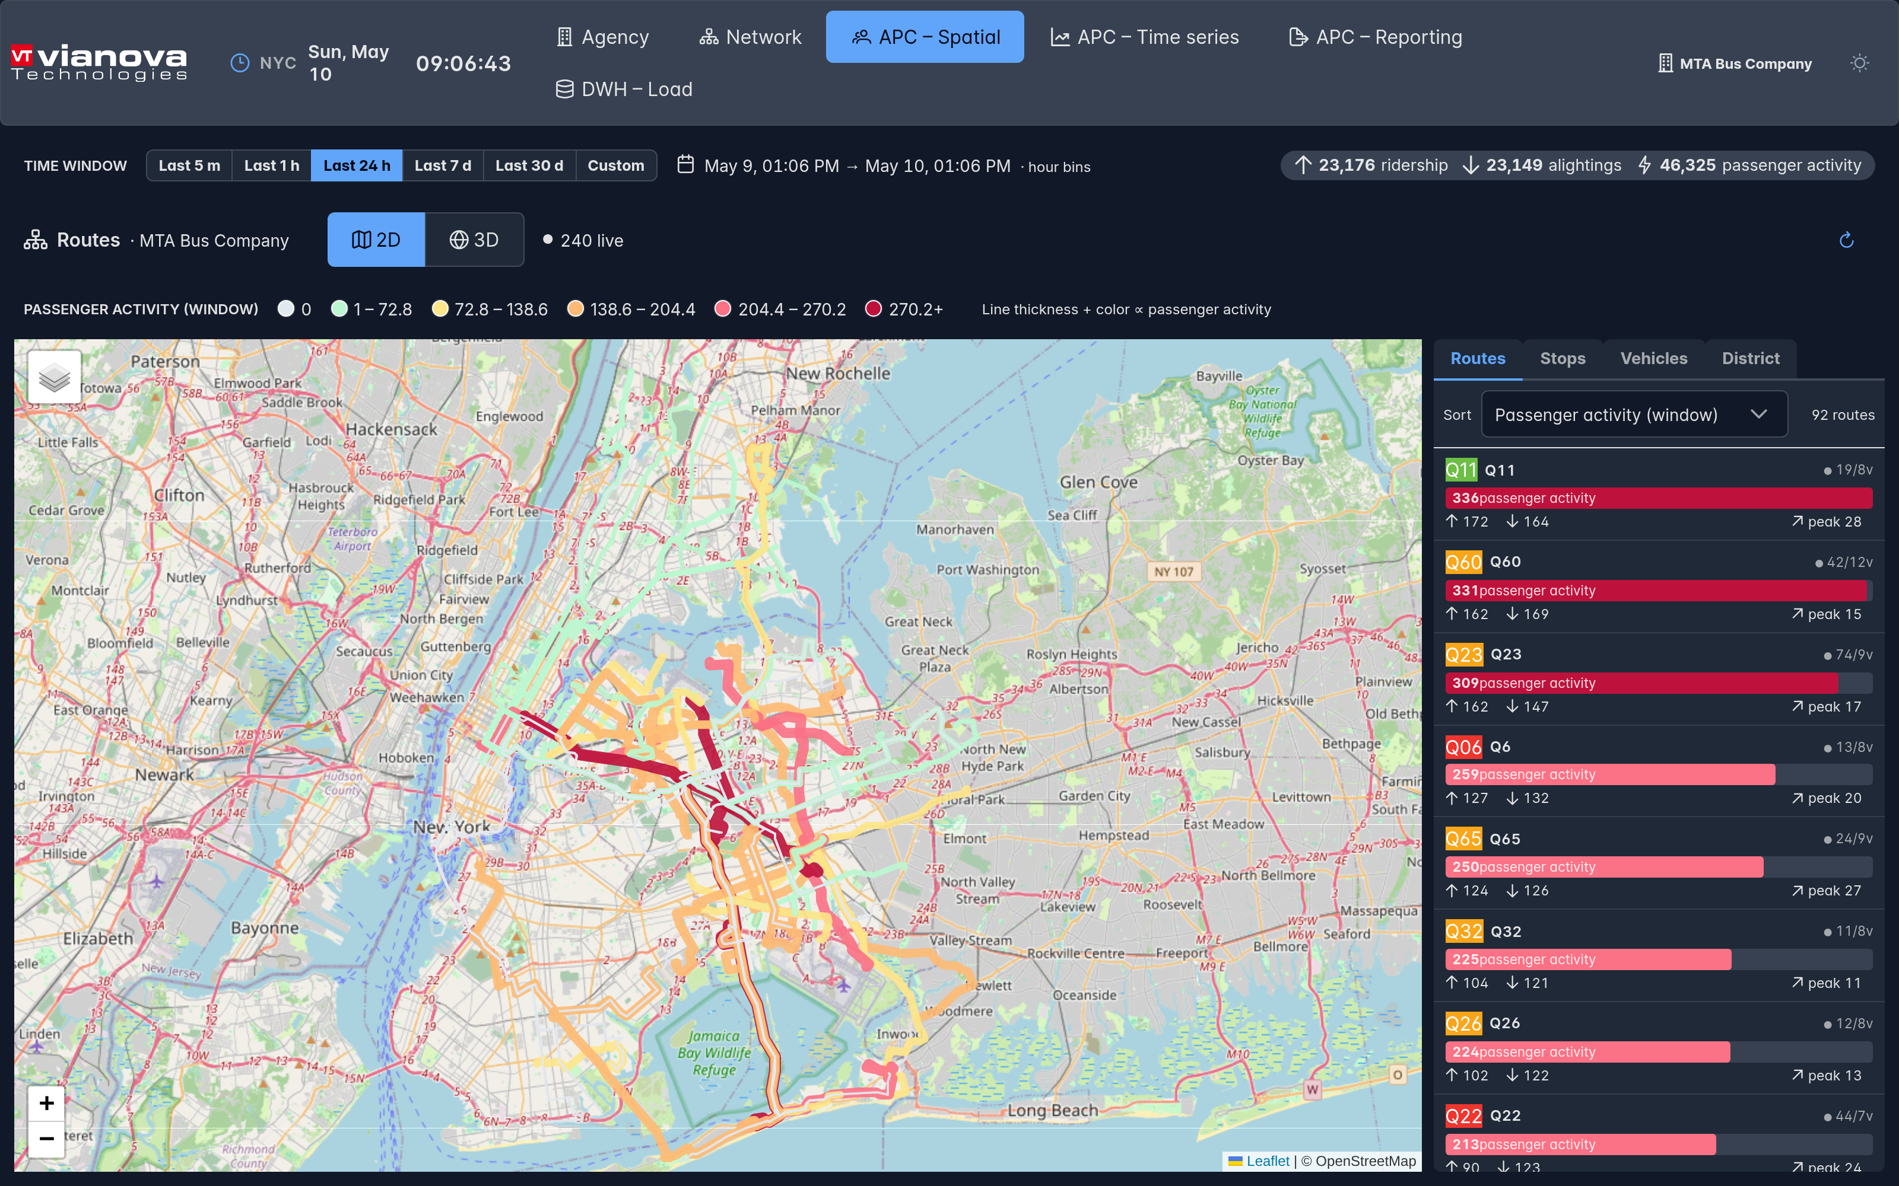Zoom out on the map
Screen dimensions: 1899x1186
pyautogui.click(x=46, y=1138)
